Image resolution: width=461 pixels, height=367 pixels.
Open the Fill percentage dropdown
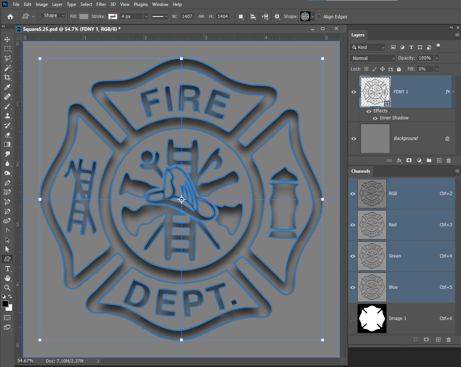click(x=437, y=69)
